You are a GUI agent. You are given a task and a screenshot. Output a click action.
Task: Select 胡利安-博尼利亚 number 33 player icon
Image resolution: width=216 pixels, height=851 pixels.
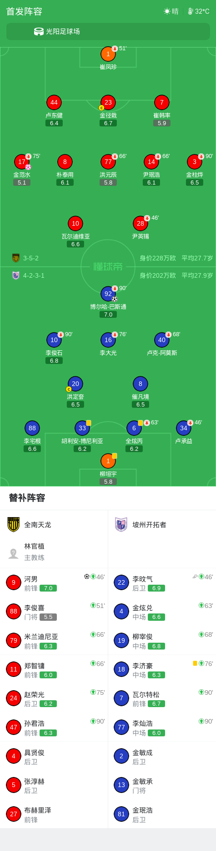tap(82, 428)
